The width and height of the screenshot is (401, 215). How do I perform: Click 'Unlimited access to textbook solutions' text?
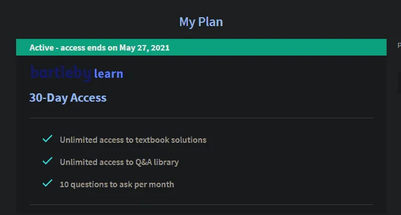133,140
